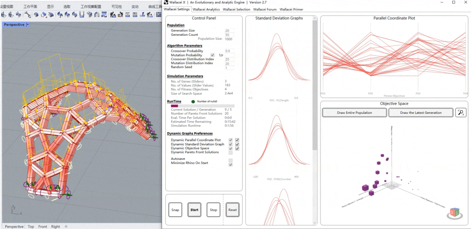472x229 pixels.
Task: Click the 'Population Size:' label
Action: [210, 39]
